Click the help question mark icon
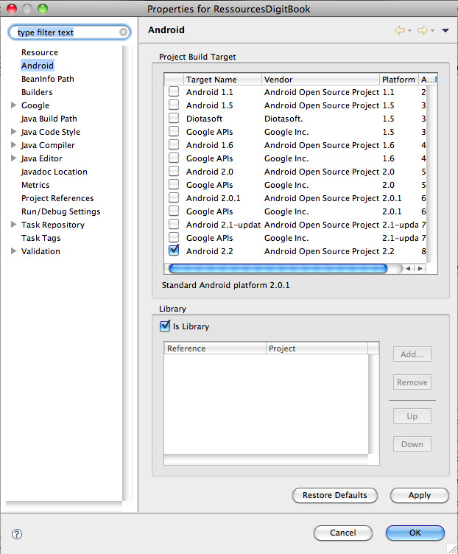458x554 pixels. pyautogui.click(x=17, y=533)
